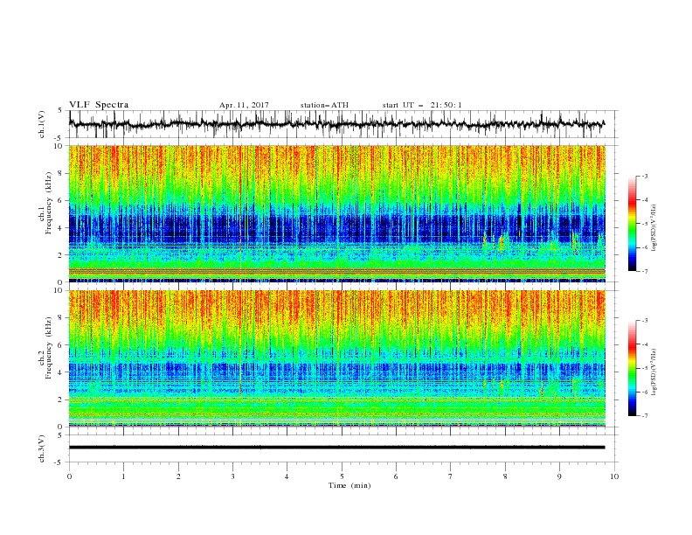Click the "Time (min)" axis title
The image size is (692, 535).
pos(349,485)
